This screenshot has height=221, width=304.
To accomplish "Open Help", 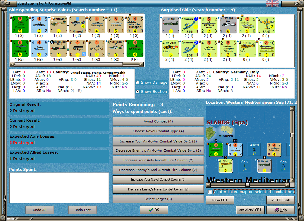I will (x=281, y=210).
